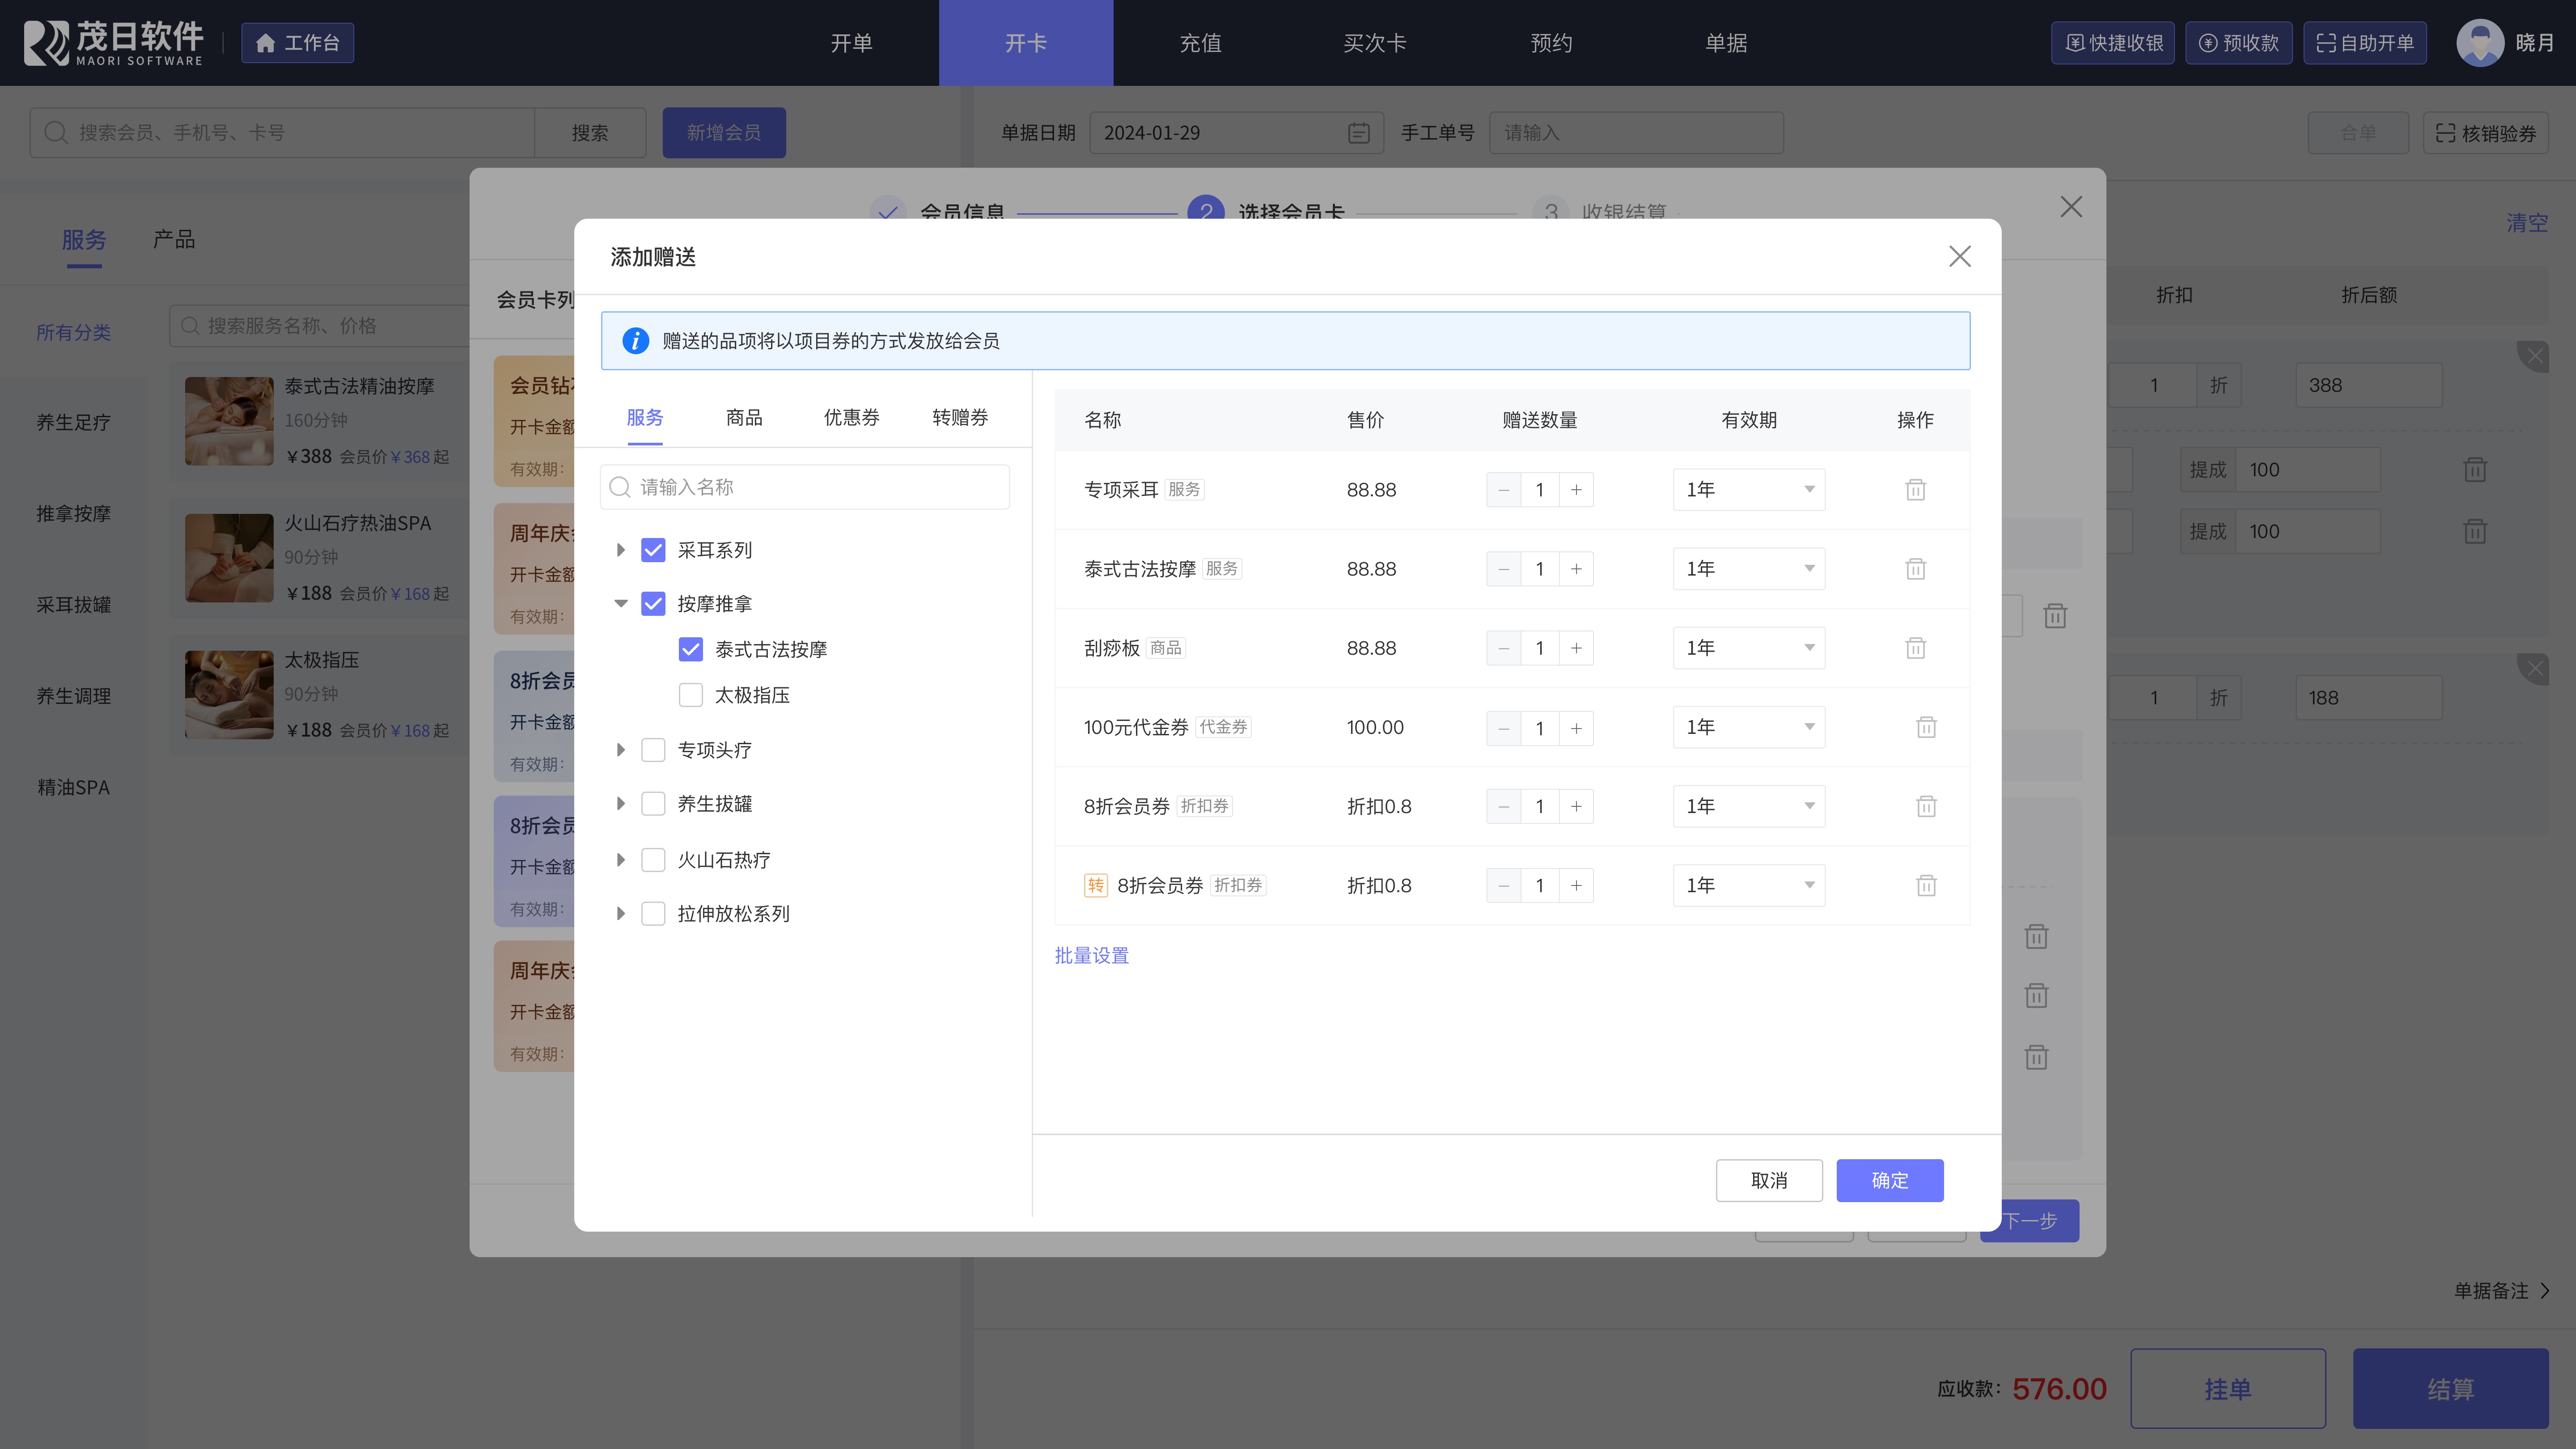The height and width of the screenshot is (1449, 2576).
Task: Click the search icon in name field
Action: coord(620,487)
